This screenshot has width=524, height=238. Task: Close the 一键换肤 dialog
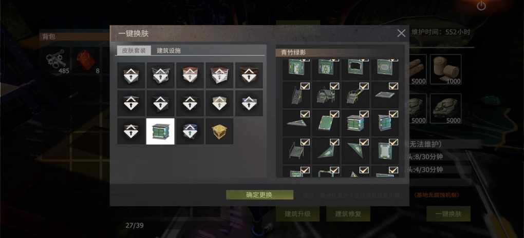401,33
